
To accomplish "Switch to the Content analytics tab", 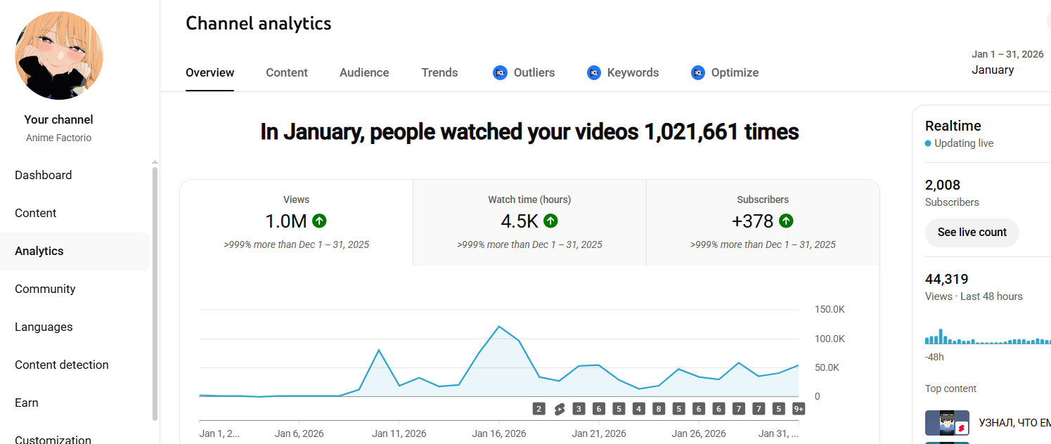I will (x=287, y=72).
